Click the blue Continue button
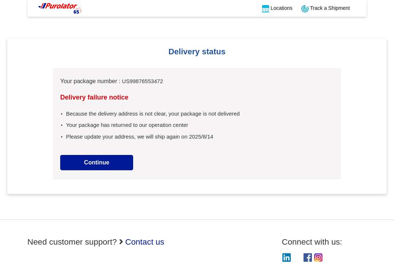Viewport: 394px width, 280px height. point(96,163)
